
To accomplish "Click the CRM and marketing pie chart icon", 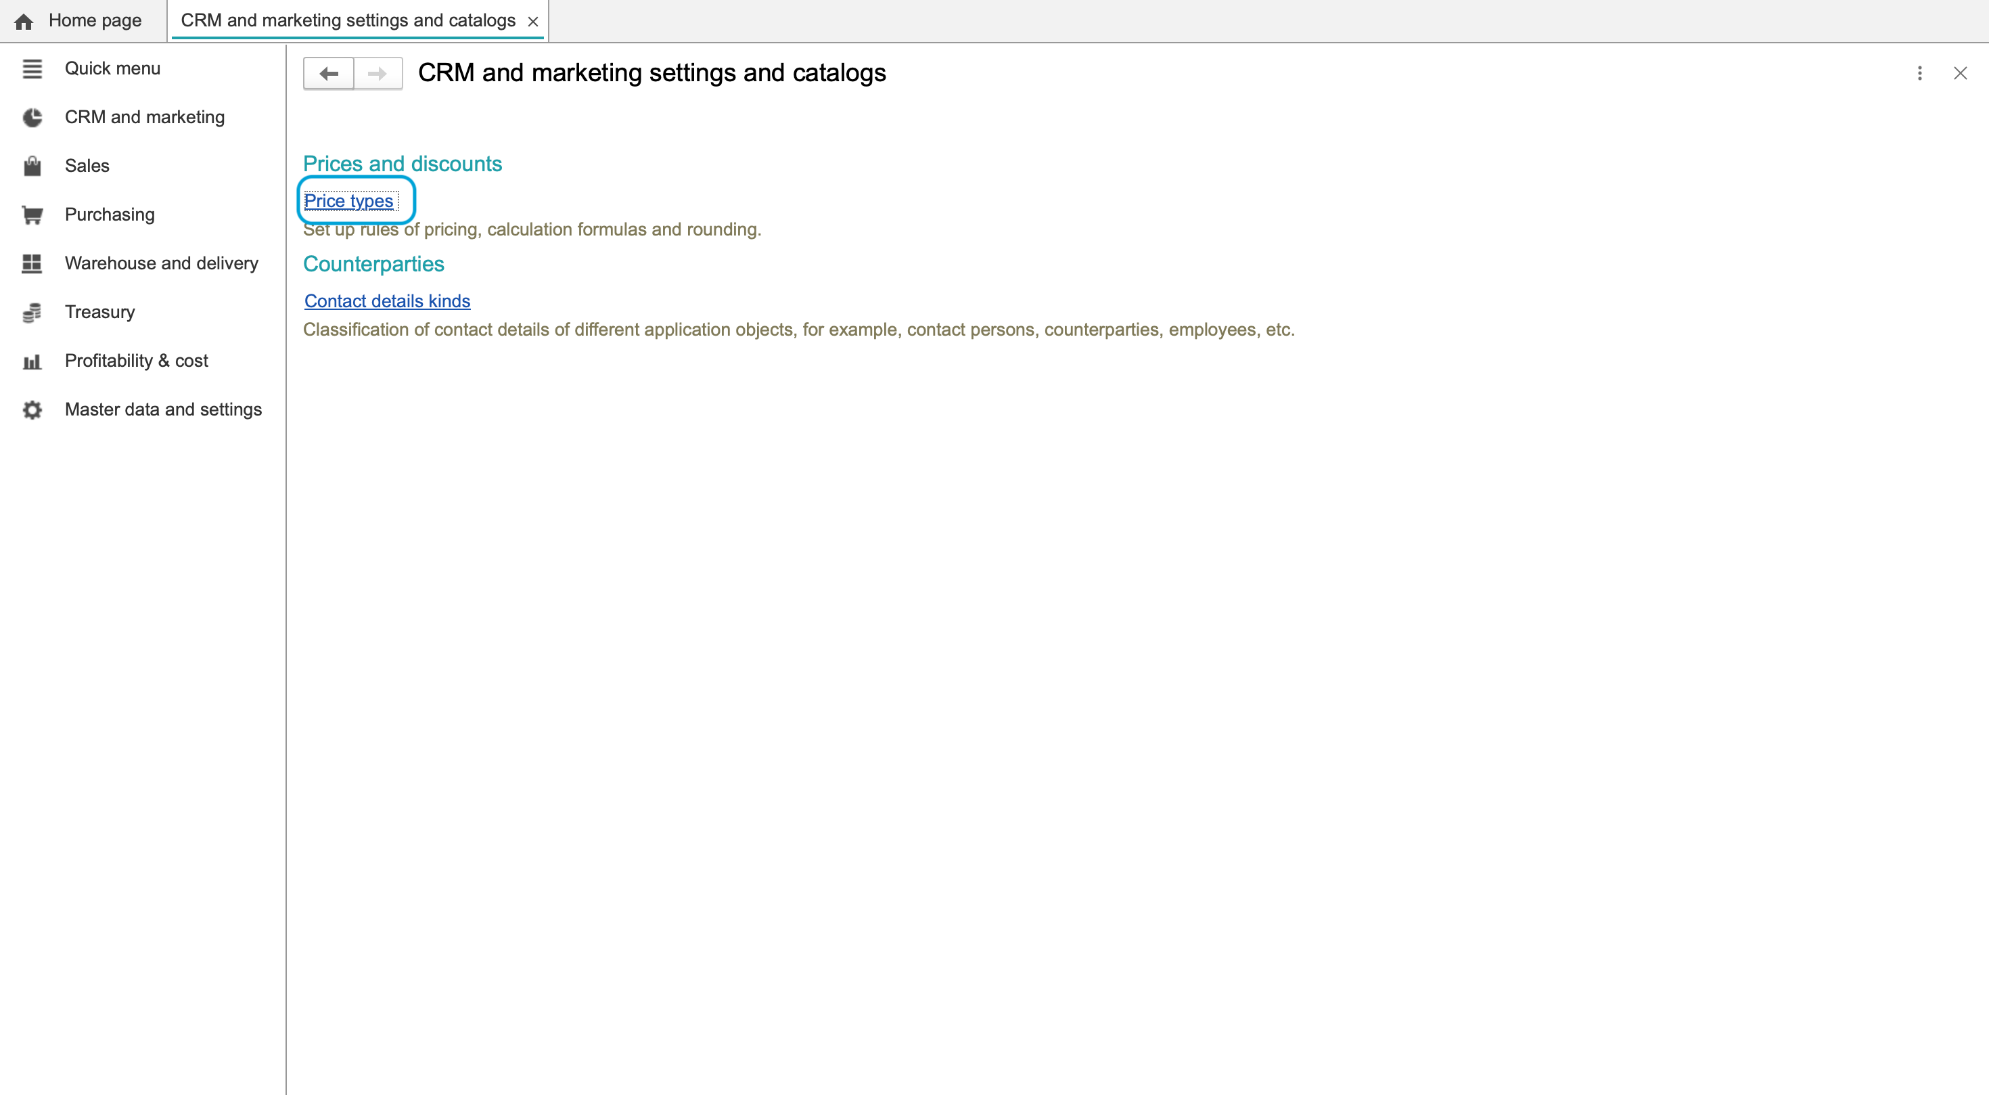I will (x=32, y=117).
